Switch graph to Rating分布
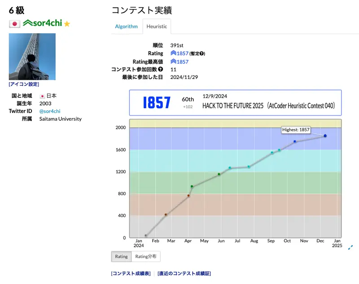This screenshot has width=359, height=284. 146,257
